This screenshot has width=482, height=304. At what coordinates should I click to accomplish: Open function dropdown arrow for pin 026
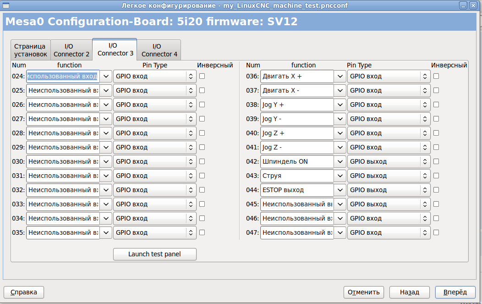pyautogui.click(x=106, y=105)
